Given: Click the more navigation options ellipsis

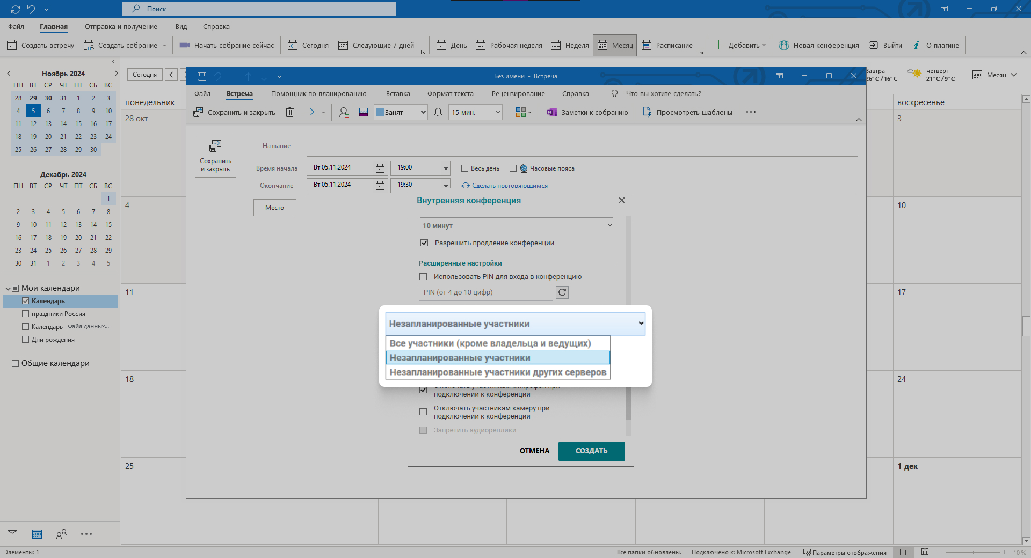Looking at the screenshot, I should (x=86, y=534).
